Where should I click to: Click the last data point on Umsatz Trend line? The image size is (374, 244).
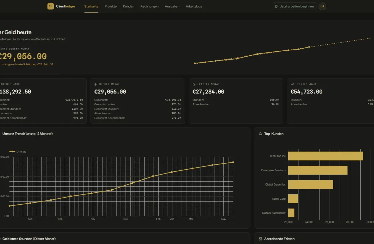(x=233, y=162)
